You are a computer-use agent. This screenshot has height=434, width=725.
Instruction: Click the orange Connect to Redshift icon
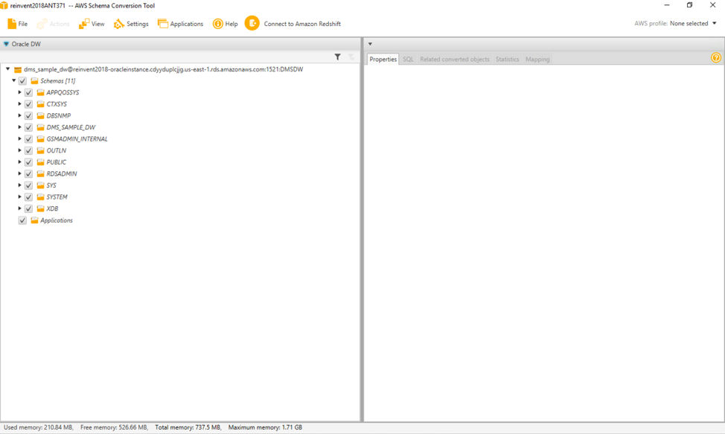point(252,23)
